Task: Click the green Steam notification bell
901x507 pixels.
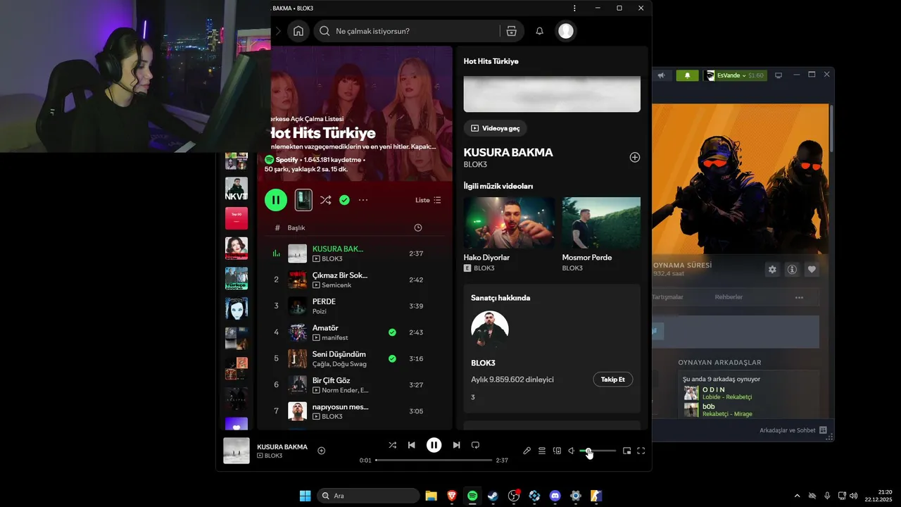Action: [688, 75]
